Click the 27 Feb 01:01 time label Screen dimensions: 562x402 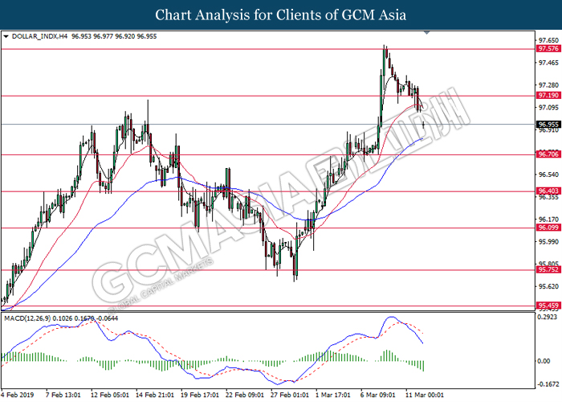(290, 395)
